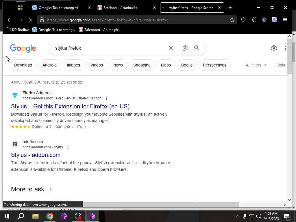Switch to Safebooru / starbucks tab
296x222 pixels.
tap(121, 8)
